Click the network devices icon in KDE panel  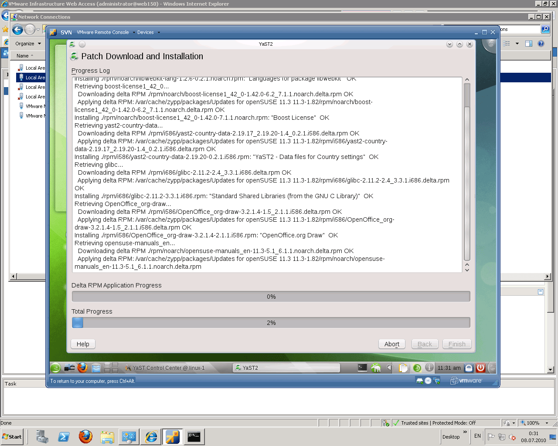click(69, 368)
